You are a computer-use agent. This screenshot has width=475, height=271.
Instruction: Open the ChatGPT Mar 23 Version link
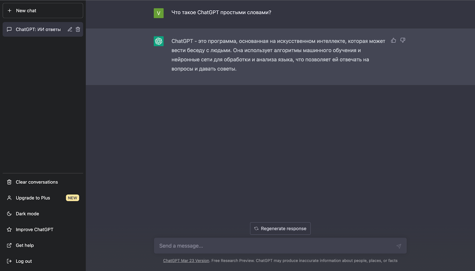pyautogui.click(x=186, y=261)
